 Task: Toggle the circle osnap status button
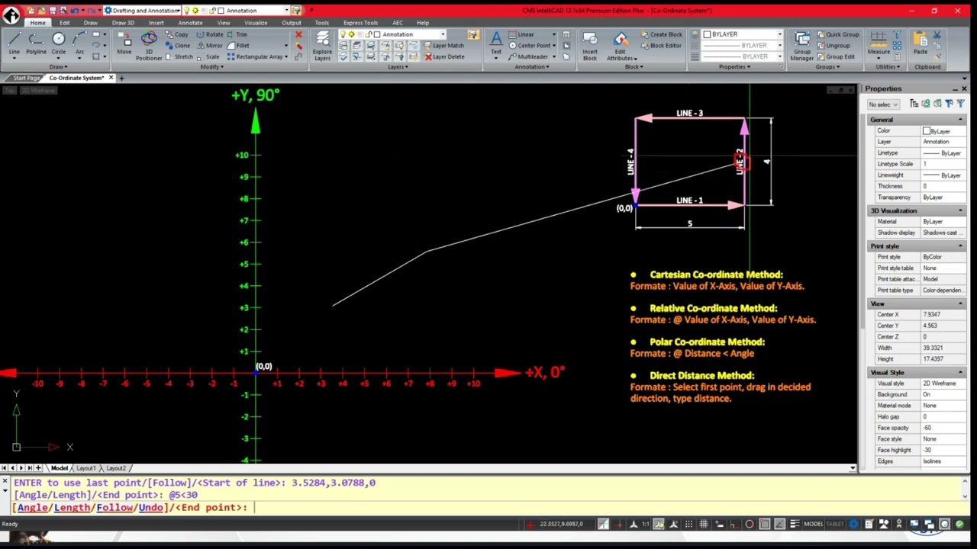[x=749, y=524]
